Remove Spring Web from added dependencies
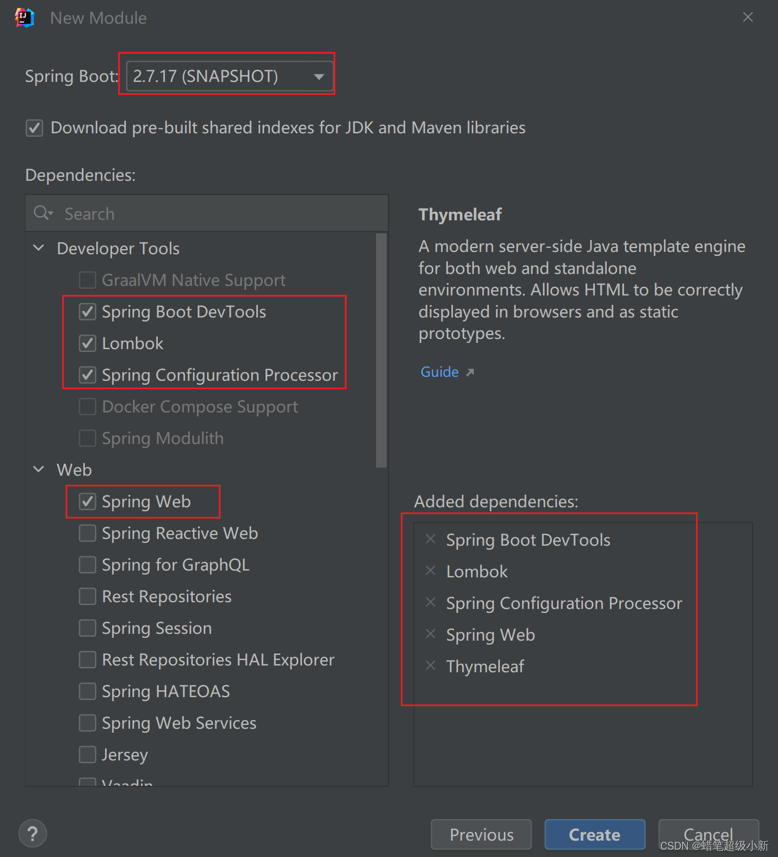 [x=430, y=634]
